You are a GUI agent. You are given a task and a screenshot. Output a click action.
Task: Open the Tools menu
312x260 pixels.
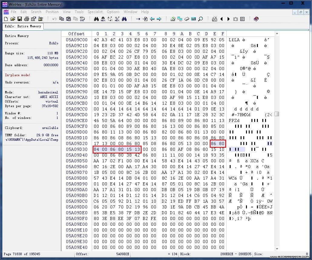coord(79,12)
